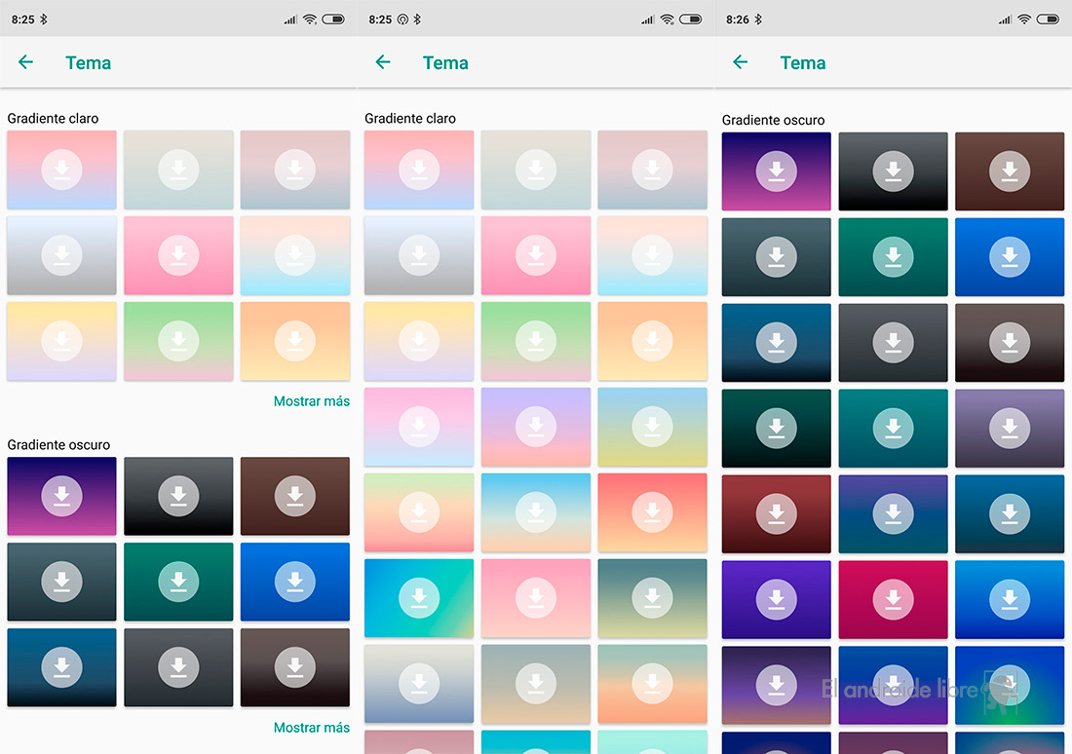This screenshot has height=754, width=1072.
Task: Select the brown dark gradient in left screen
Action: click(294, 496)
